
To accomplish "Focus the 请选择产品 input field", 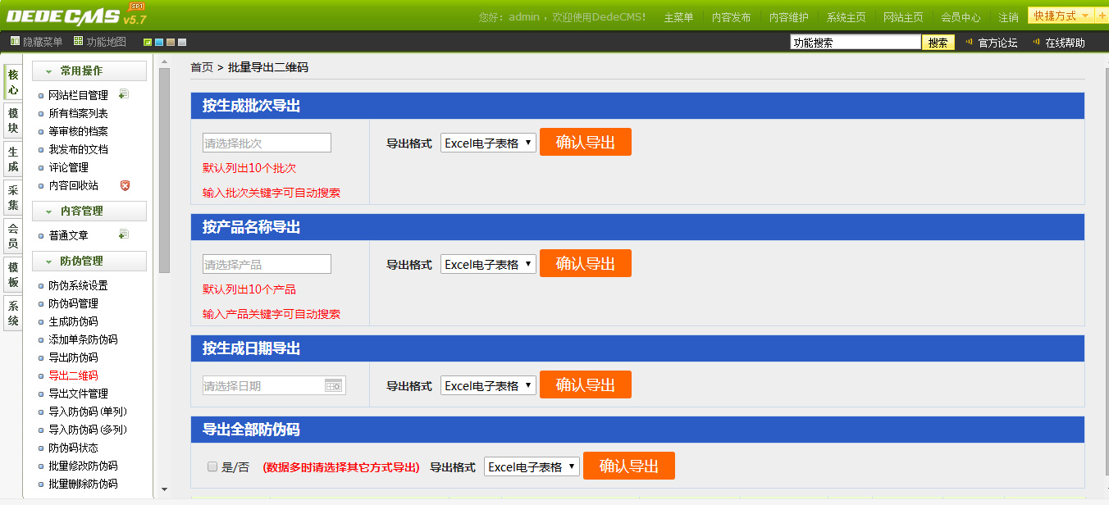I will [x=267, y=264].
